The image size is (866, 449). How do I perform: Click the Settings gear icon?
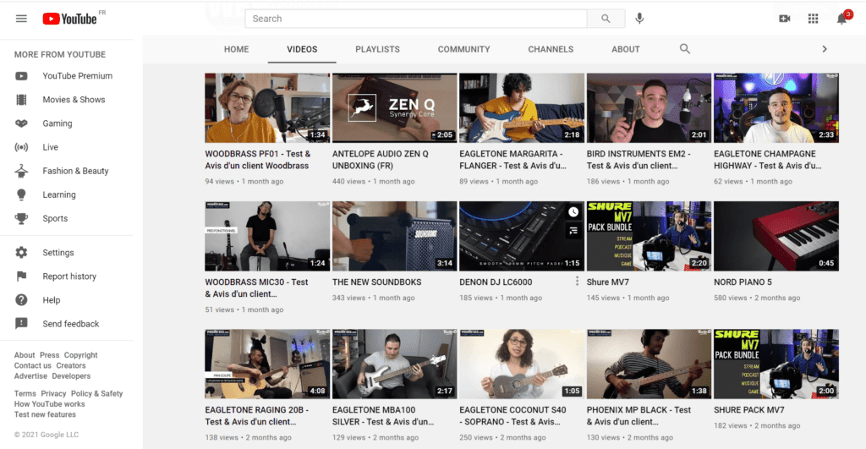pos(21,253)
